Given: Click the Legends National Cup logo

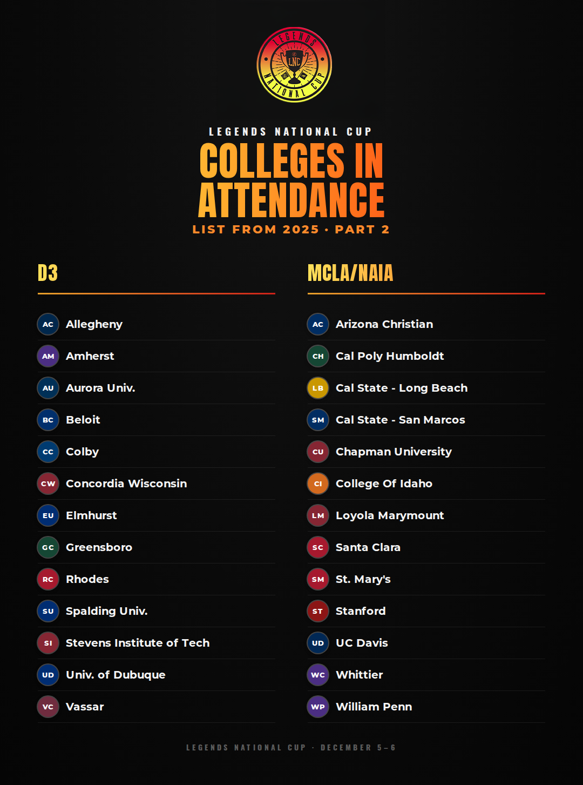Looking at the screenshot, I should (x=294, y=65).
